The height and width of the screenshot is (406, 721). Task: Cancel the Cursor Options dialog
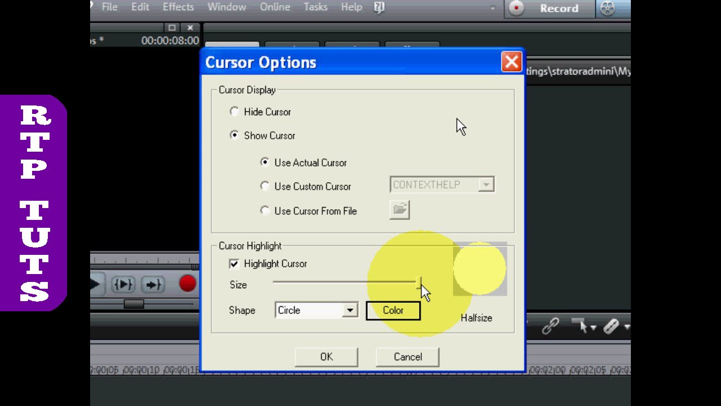click(x=408, y=357)
